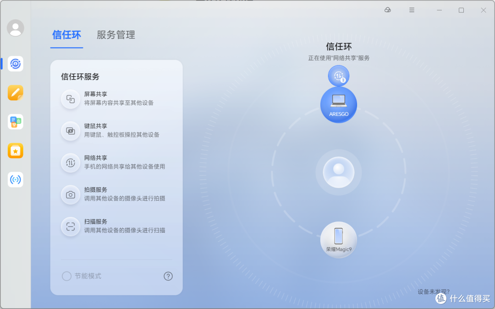Click the 设备未发现? link
495x309 pixels.
click(434, 292)
